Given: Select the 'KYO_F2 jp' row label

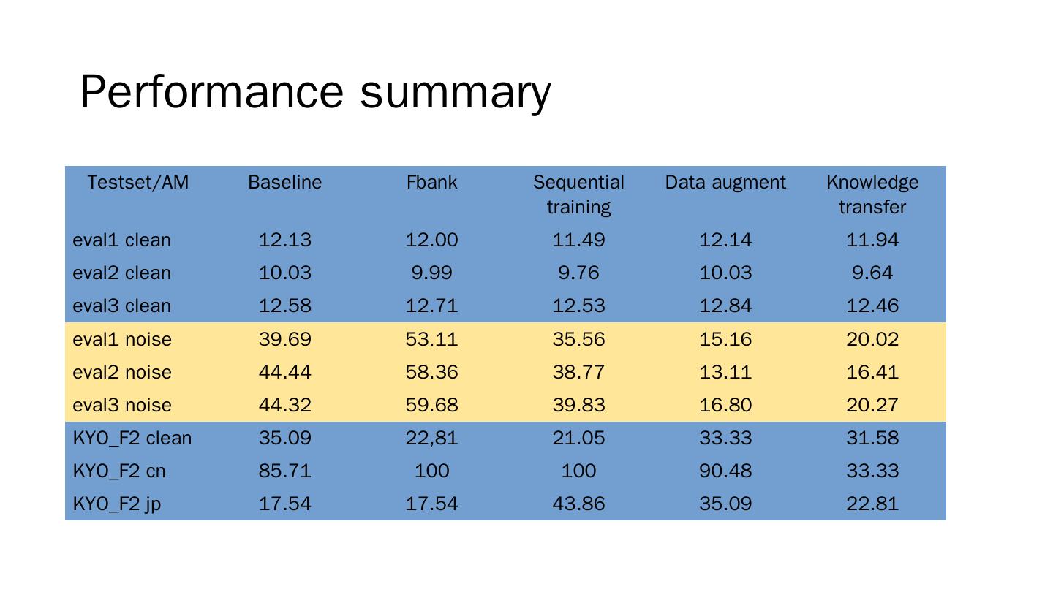Looking at the screenshot, I should click(117, 504).
